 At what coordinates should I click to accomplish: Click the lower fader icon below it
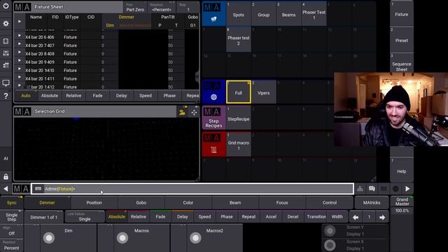[6, 65]
